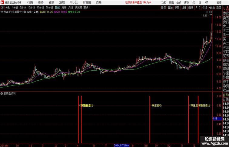Image resolution: width=229 pixels, height=147 pixels.
Task: Click the customer service headset icon
Action: coord(194,2)
